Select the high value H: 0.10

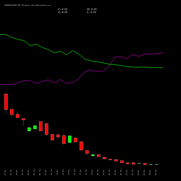(92, 9)
